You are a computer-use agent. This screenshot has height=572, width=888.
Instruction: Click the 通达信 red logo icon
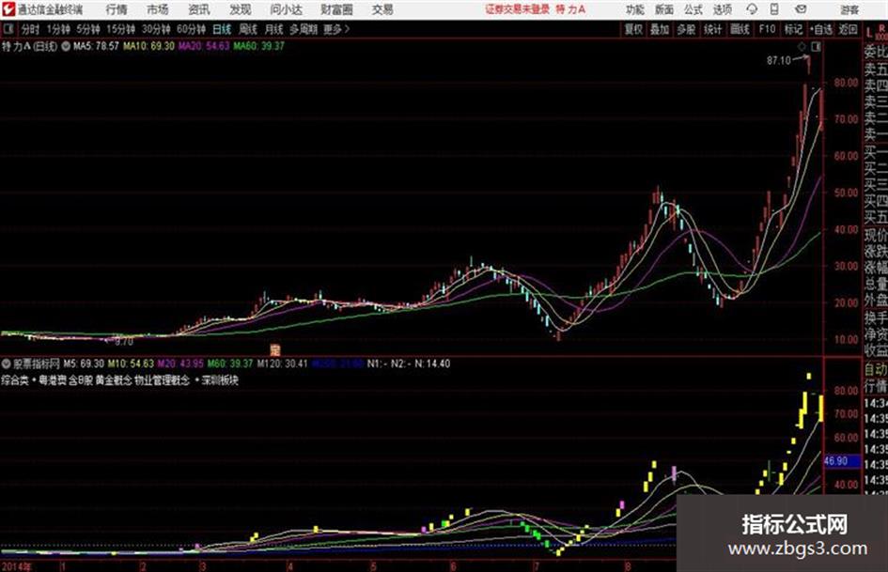pos(8,9)
